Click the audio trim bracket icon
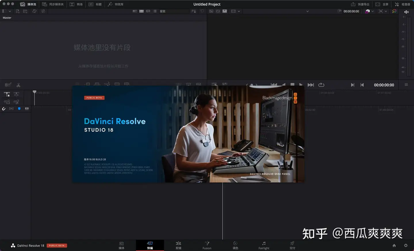 tap(11, 109)
